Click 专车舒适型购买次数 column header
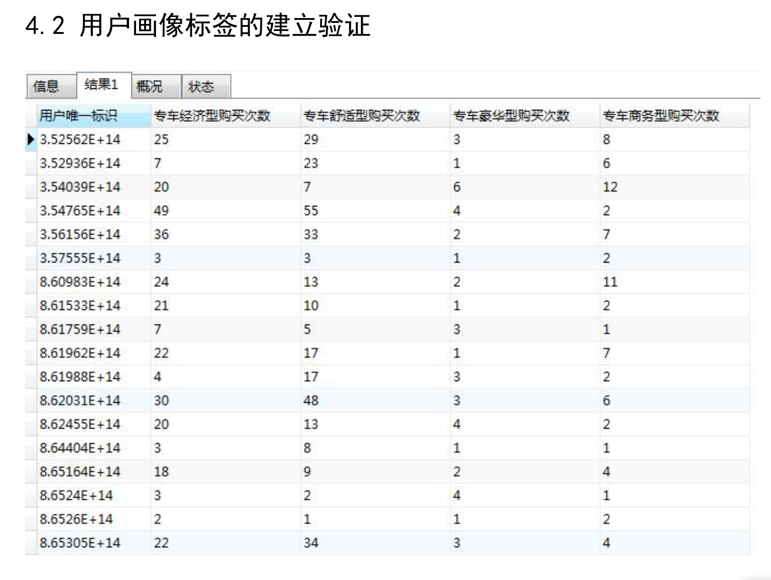771x580 pixels. (x=376, y=116)
